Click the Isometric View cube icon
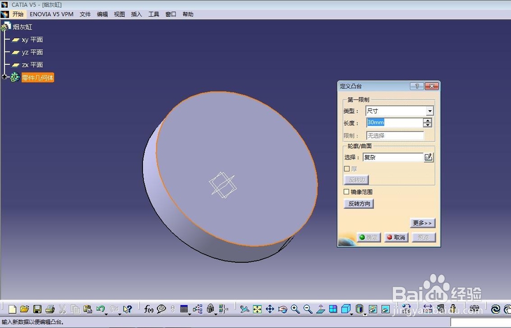The width and height of the screenshot is (511, 328). 347,309
